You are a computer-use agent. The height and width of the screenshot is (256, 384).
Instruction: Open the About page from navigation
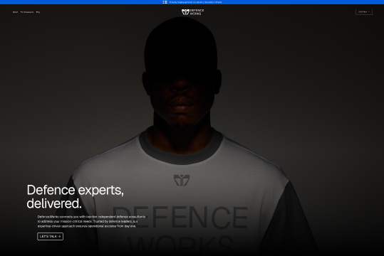coord(15,12)
